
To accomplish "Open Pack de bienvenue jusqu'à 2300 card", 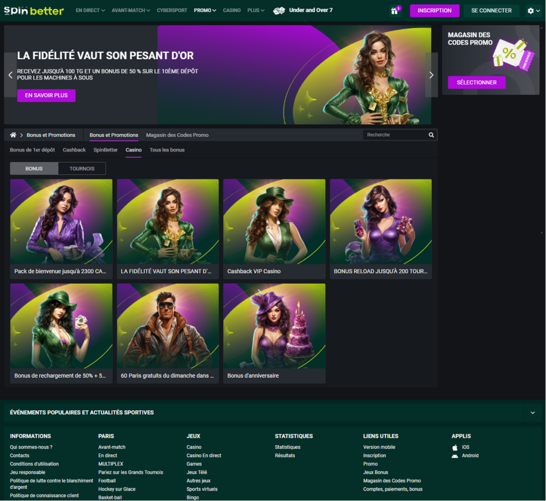I will 61,229.
